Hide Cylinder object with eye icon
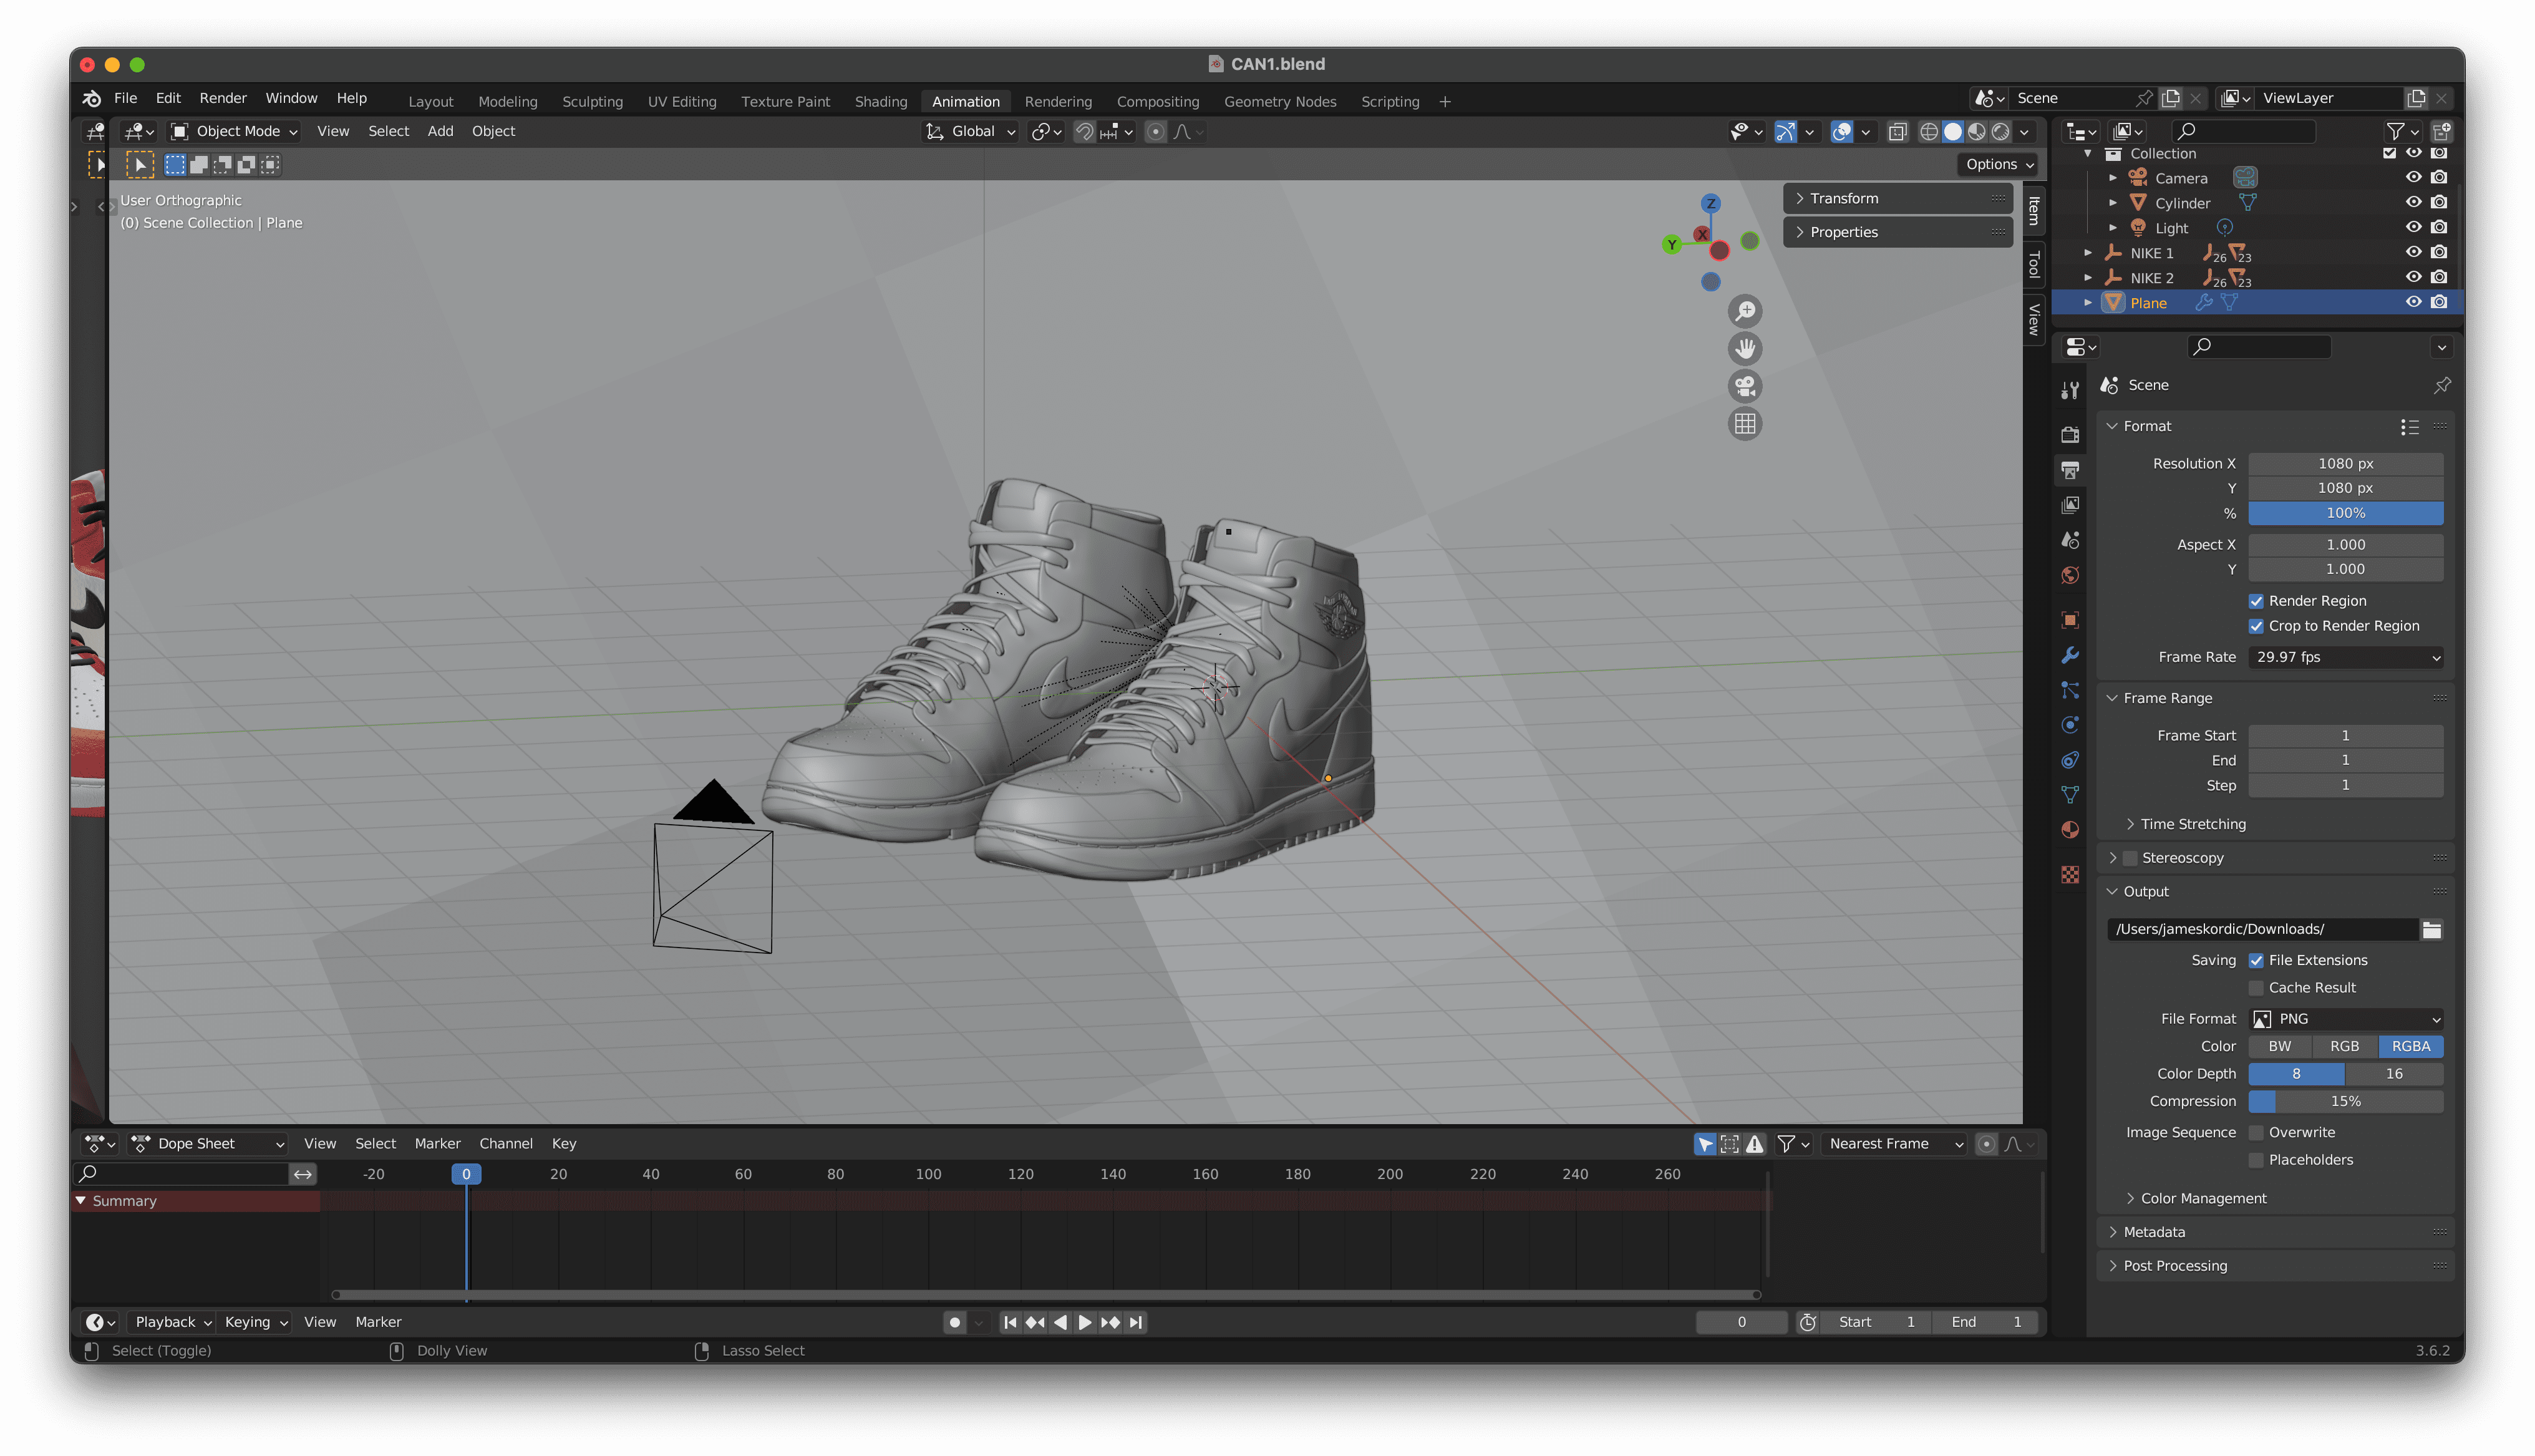 [2413, 202]
